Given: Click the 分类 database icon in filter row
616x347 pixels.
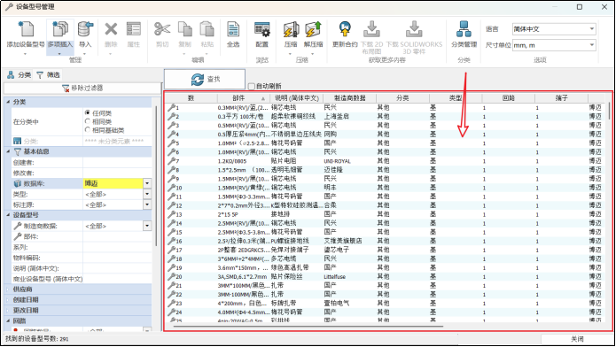Looking at the screenshot, I should [18, 141].
